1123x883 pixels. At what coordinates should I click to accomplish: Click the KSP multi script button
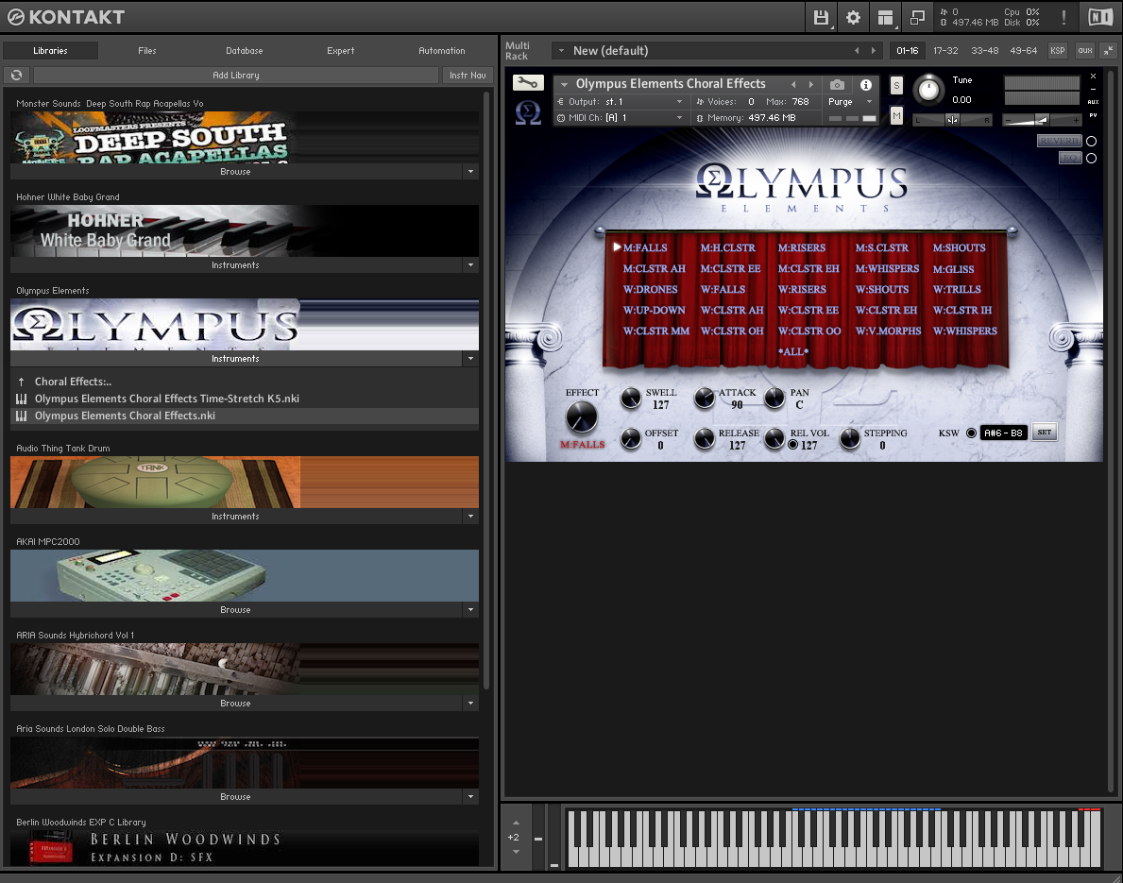tap(1057, 51)
